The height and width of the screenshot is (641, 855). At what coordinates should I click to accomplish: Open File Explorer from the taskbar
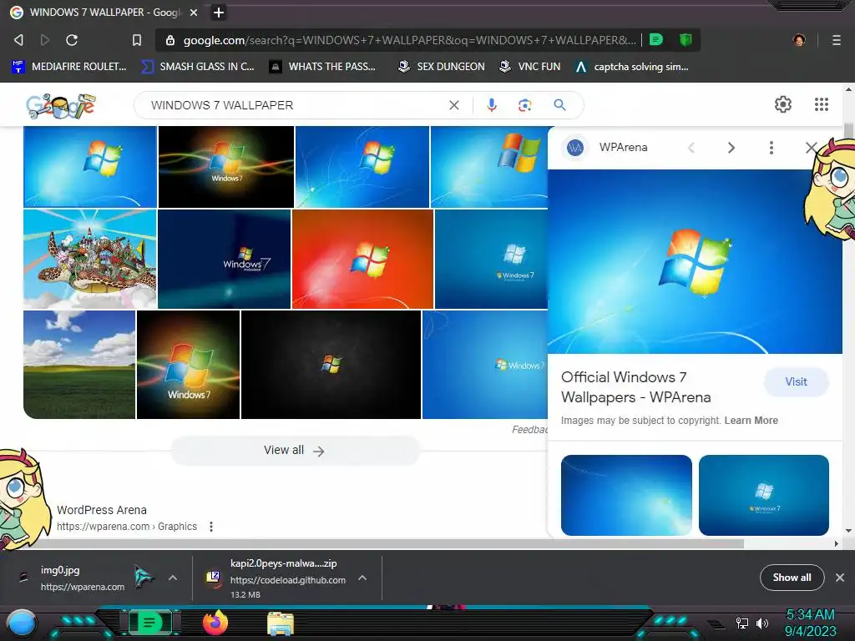click(x=281, y=623)
